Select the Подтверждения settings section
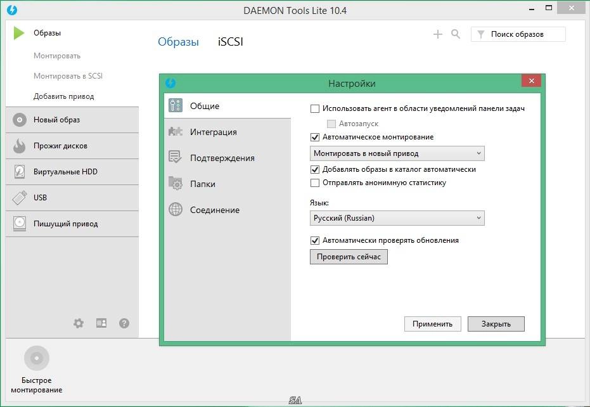This screenshot has width=590, height=407. tap(228, 158)
